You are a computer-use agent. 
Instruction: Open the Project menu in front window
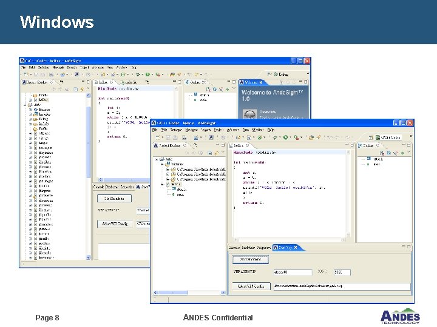pos(218,130)
